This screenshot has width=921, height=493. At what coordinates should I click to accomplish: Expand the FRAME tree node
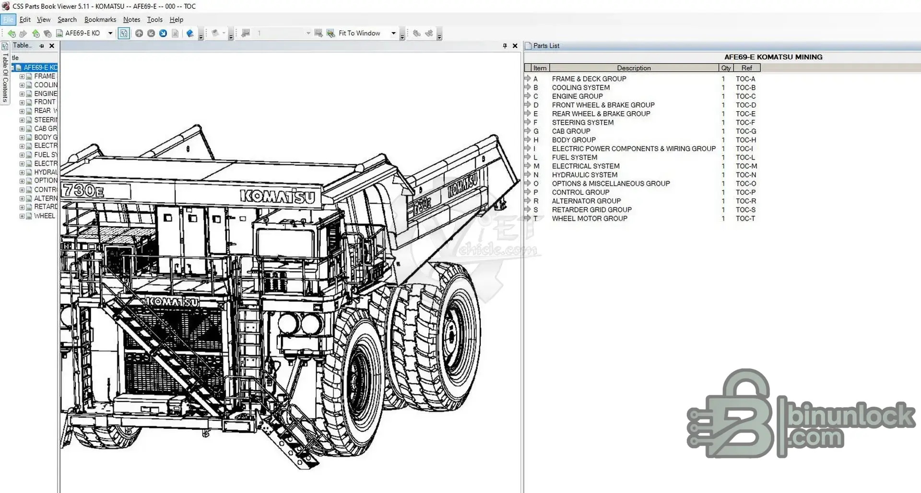pos(22,77)
